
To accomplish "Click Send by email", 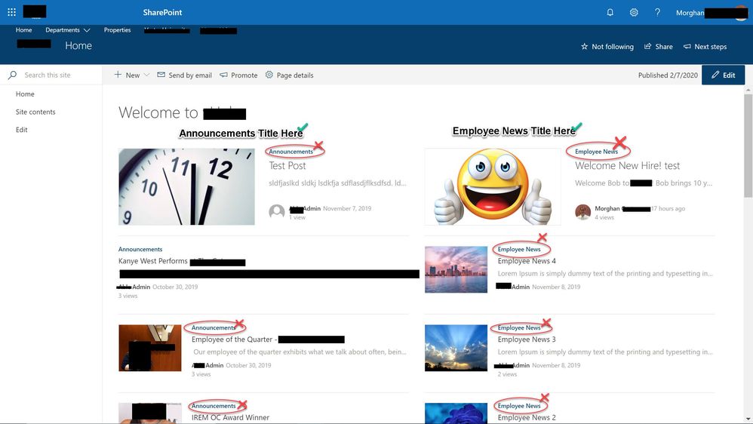I will pos(184,75).
